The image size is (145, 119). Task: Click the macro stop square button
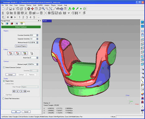[11, 17]
